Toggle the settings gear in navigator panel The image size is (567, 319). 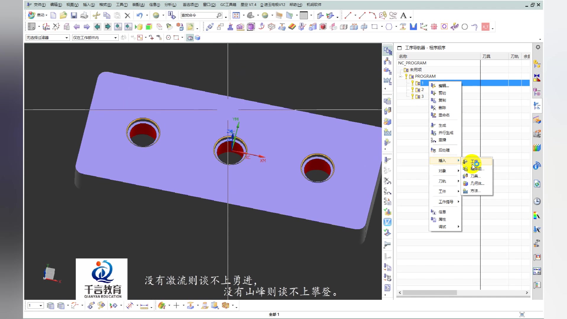538,47
